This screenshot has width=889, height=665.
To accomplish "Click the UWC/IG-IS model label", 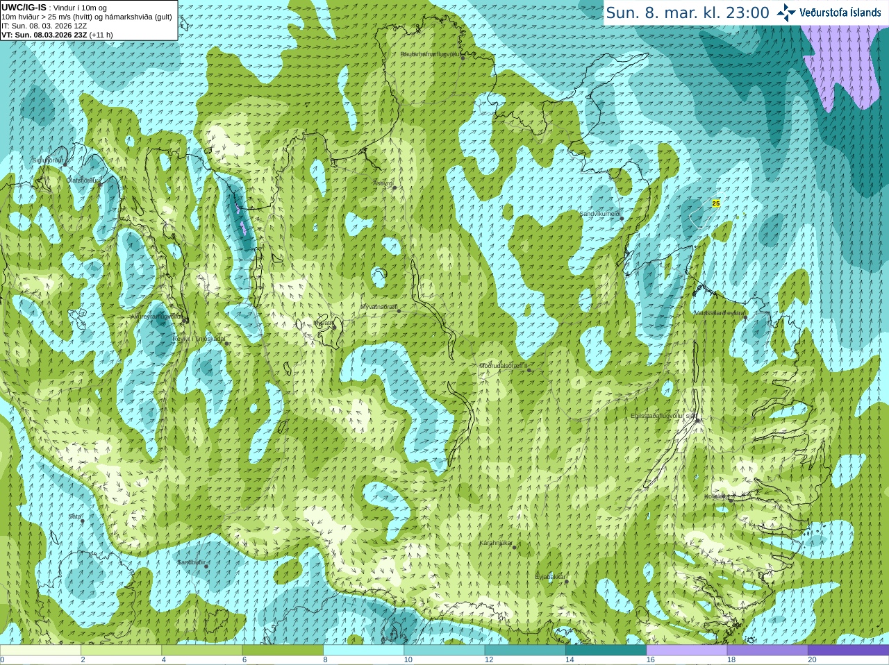I will [x=24, y=8].
